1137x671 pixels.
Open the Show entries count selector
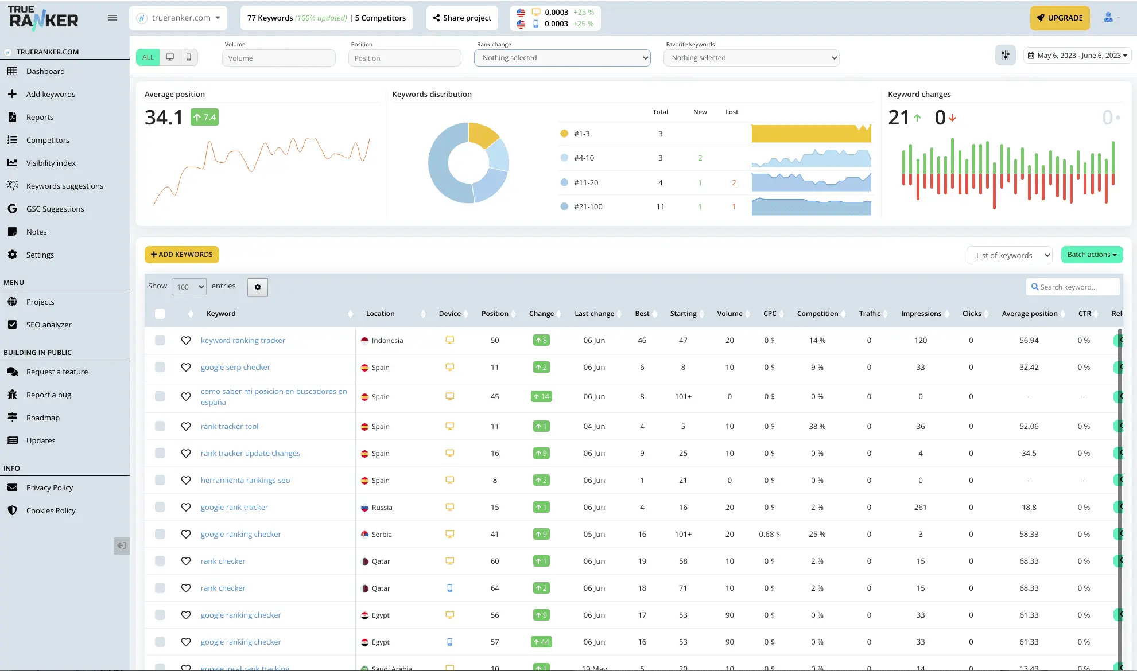click(189, 287)
